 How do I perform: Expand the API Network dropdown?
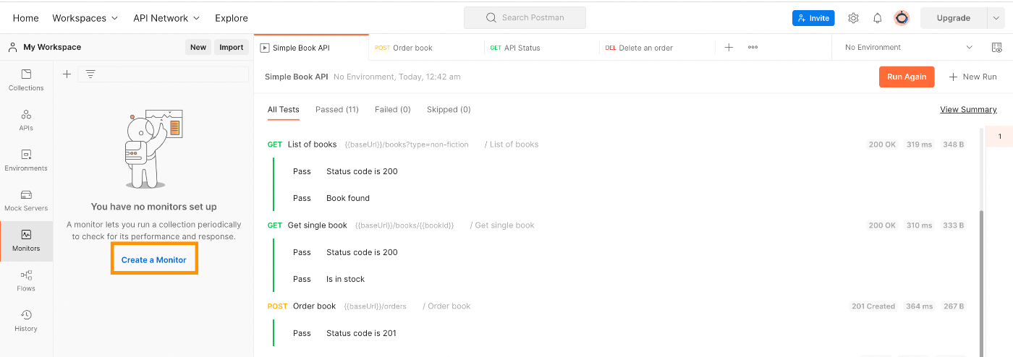167,18
